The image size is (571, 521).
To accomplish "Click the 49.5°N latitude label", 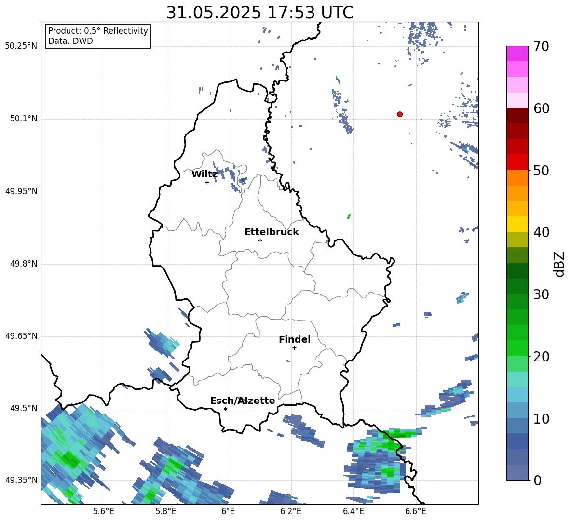I will pos(24,408).
